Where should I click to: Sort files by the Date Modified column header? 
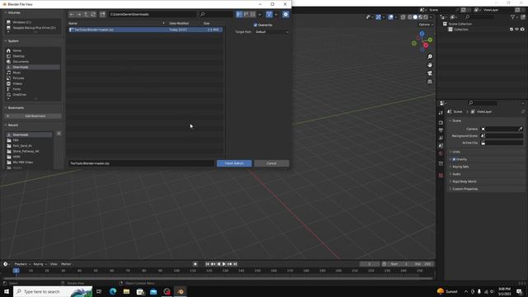pyautogui.click(x=179, y=23)
